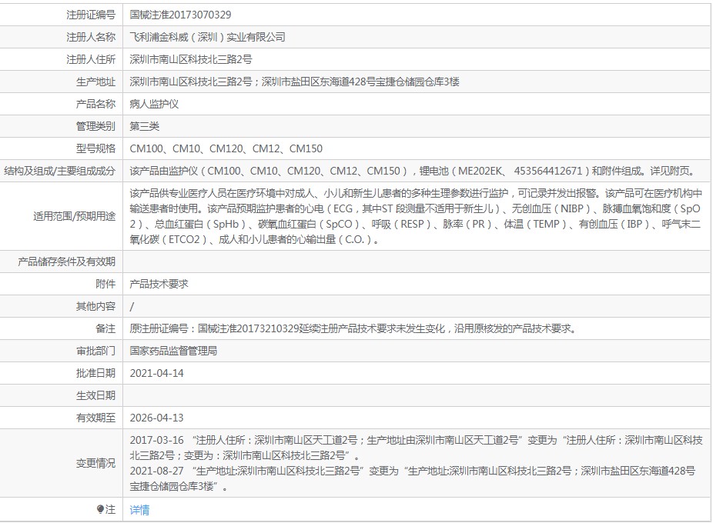The image size is (713, 523).
Task: Select approval department 国家药品监督管理局
Action: (173, 351)
